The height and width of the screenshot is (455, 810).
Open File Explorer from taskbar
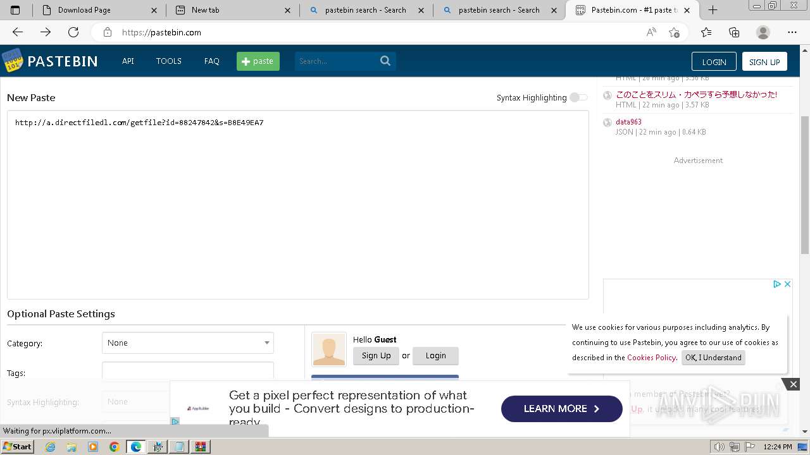[x=72, y=447]
